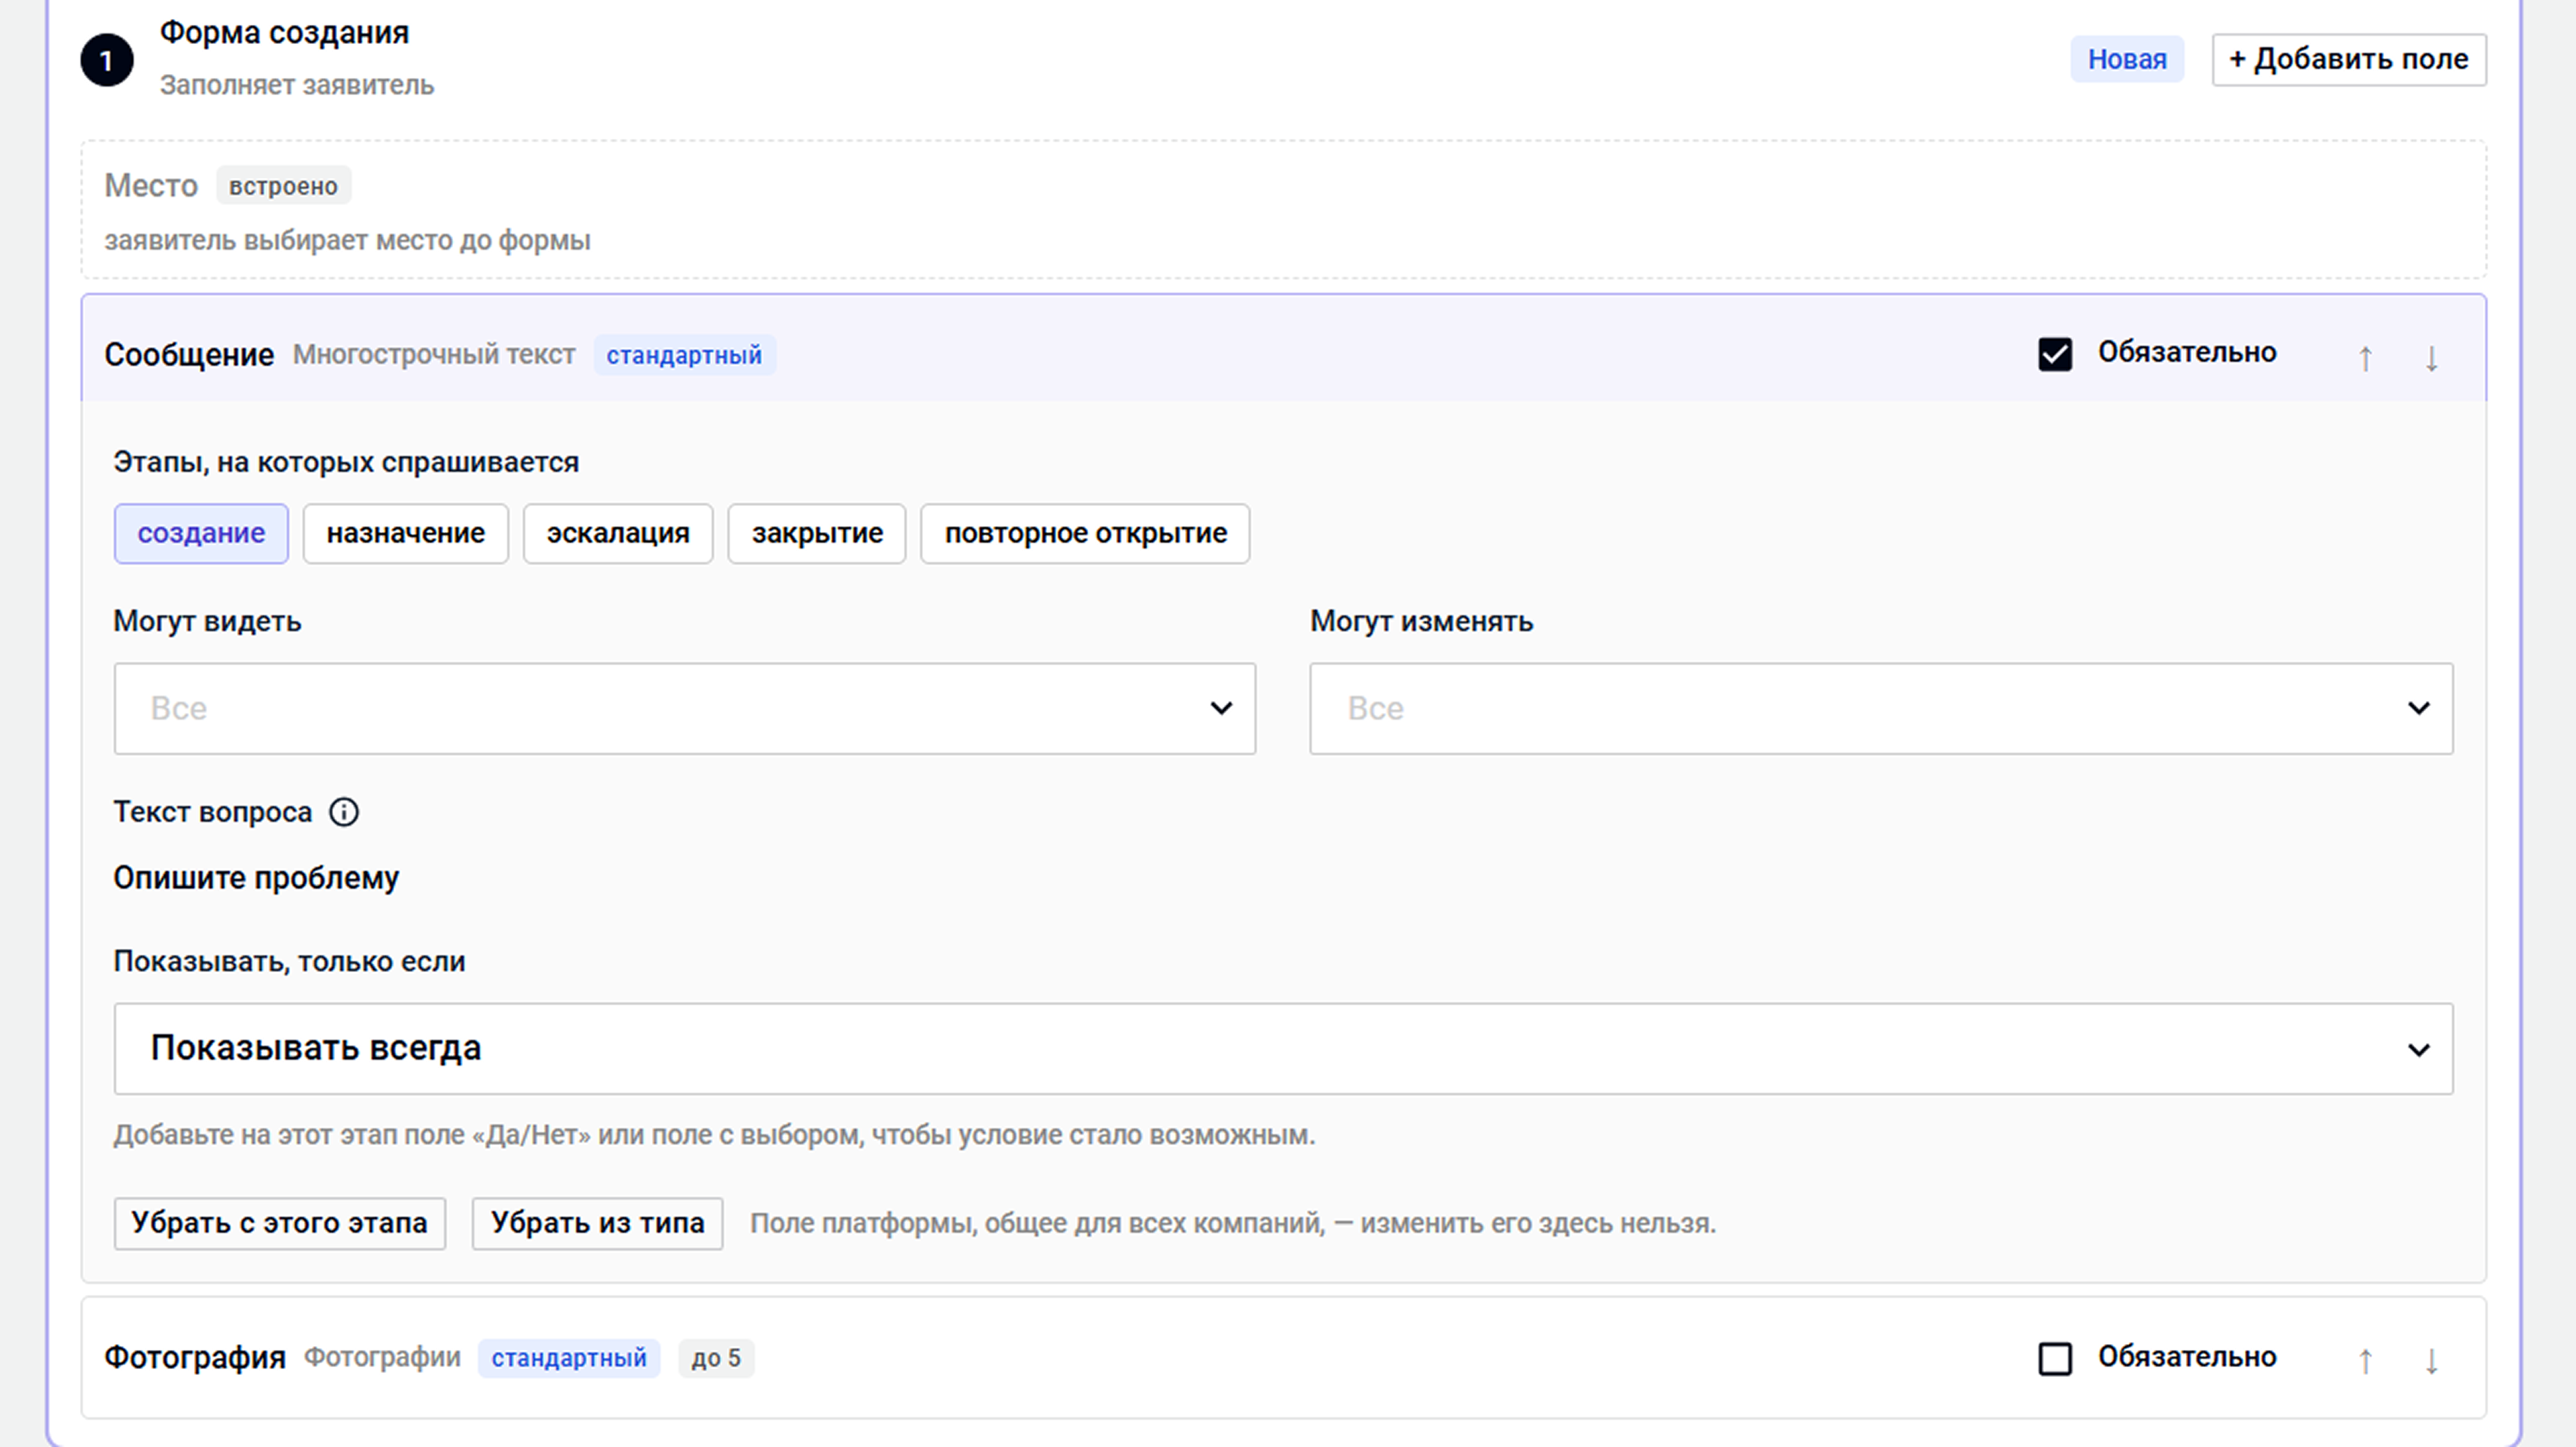The width and height of the screenshot is (2576, 1447).
Task: Click the Форма создания section title
Action: click(285, 33)
